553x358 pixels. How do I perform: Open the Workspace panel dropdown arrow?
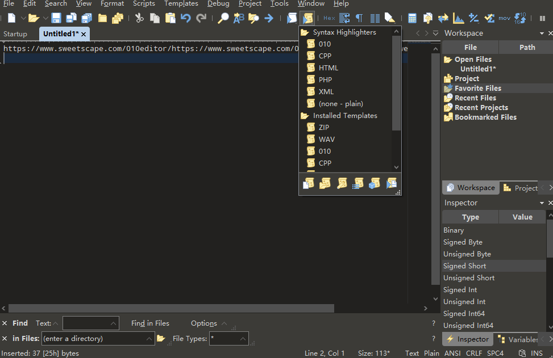point(542,33)
